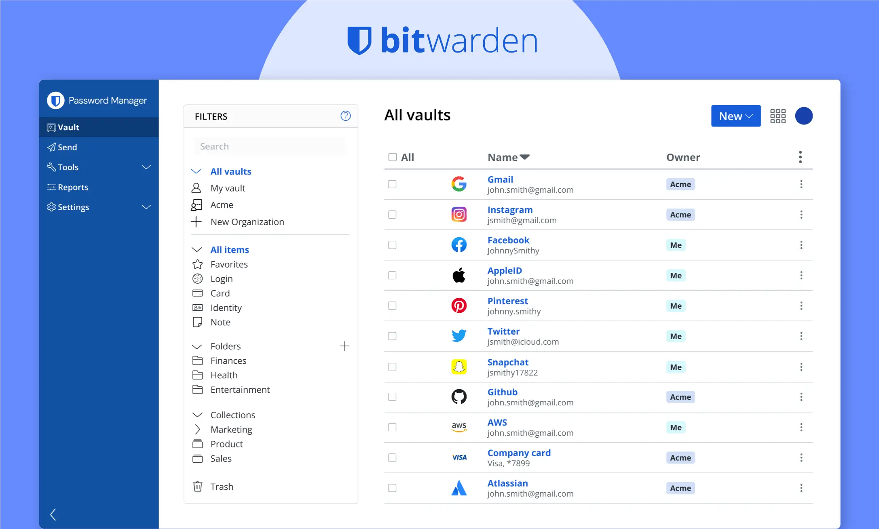Screen dimensions: 879x529
Task: Click the New button to add entry
Action: pos(735,116)
